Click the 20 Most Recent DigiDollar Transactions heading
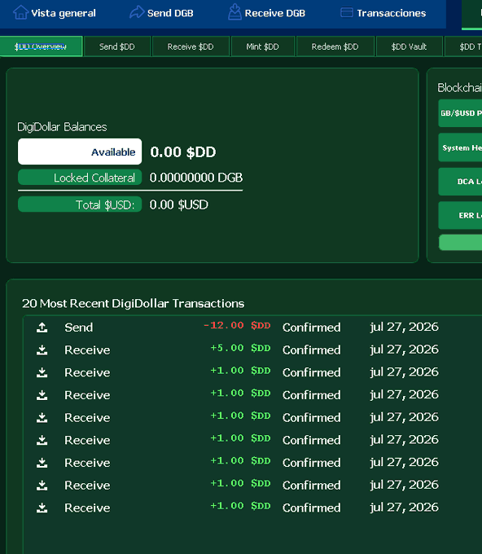 point(134,304)
